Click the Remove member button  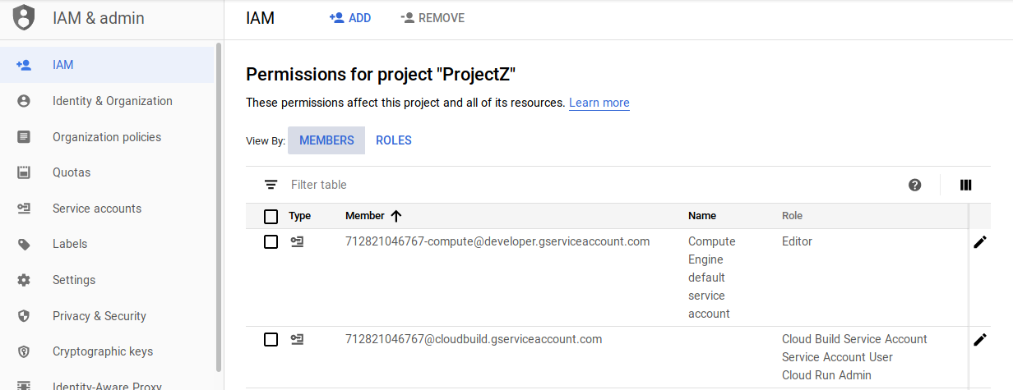coord(432,18)
